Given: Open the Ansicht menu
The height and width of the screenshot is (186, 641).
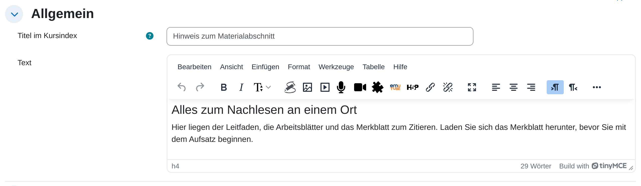Looking at the screenshot, I should (x=231, y=67).
